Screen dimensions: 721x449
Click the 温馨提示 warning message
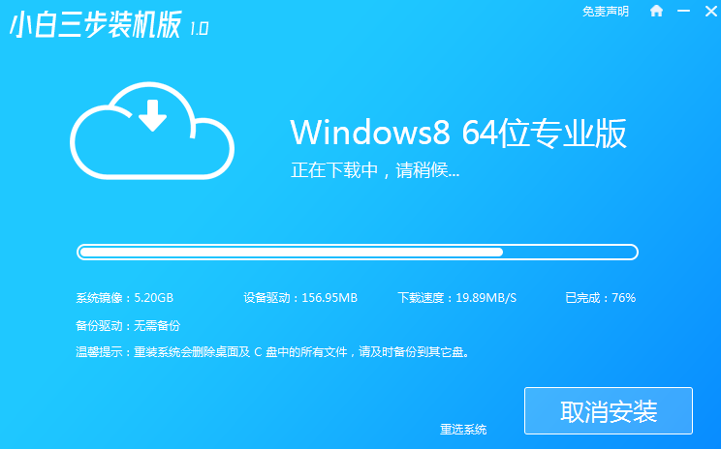[272, 352]
